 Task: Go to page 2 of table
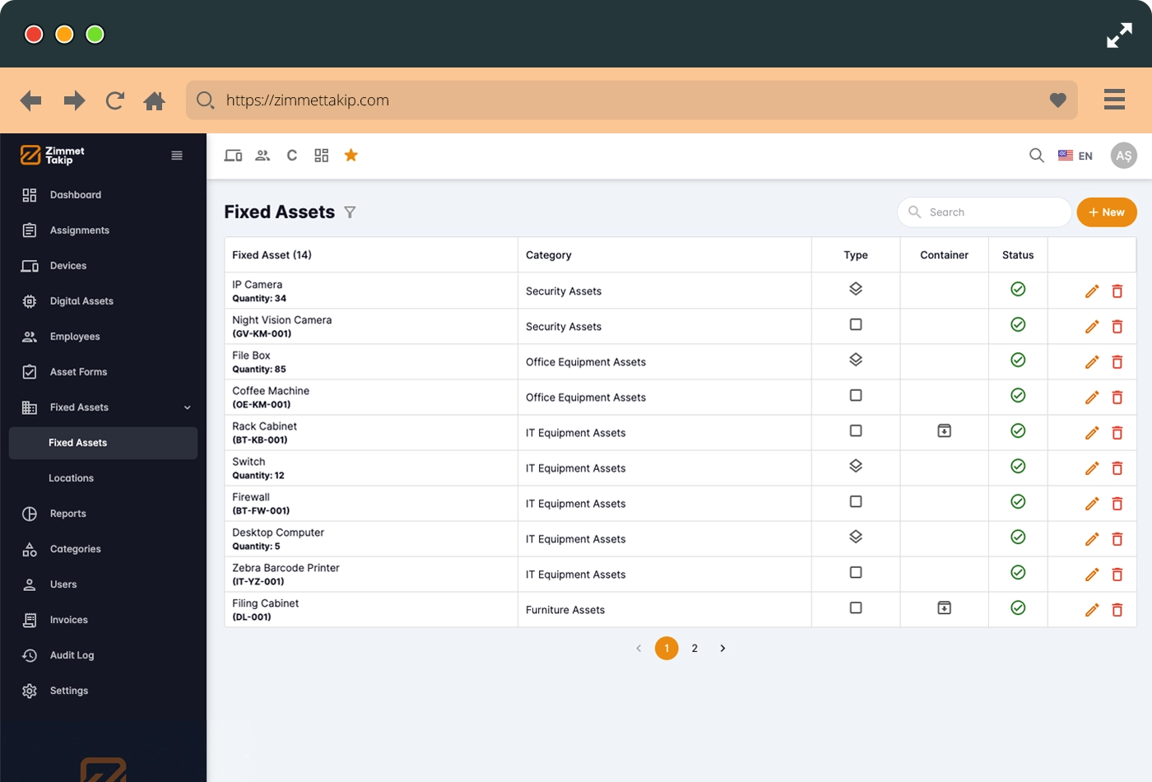[694, 649]
